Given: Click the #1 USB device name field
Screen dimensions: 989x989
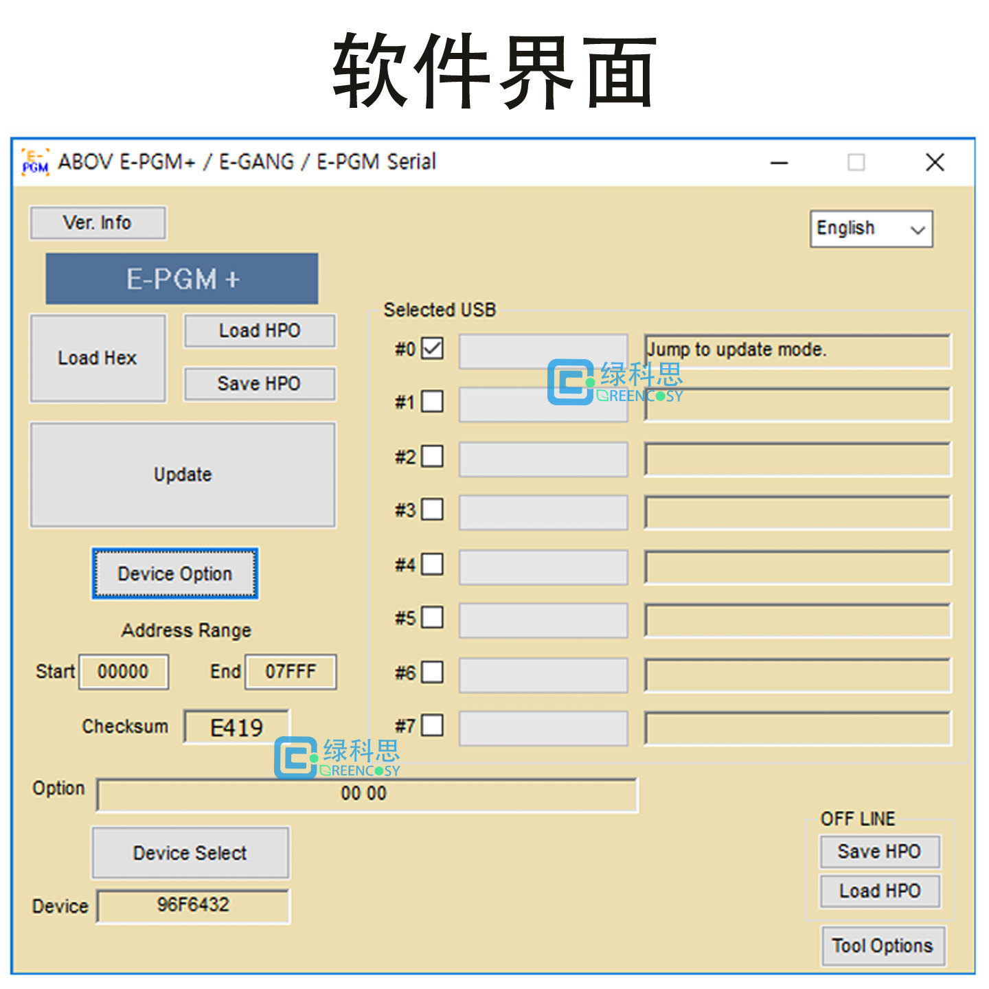Looking at the screenshot, I should [543, 405].
